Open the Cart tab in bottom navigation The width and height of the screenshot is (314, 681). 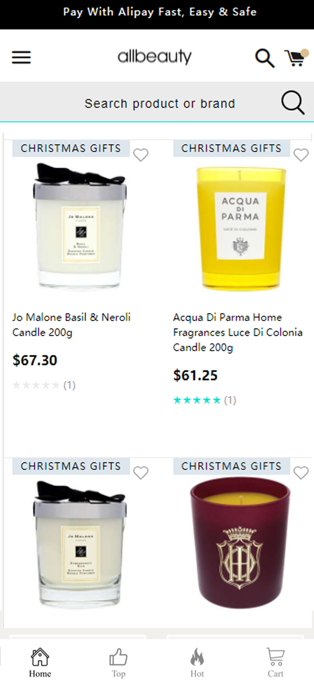tap(275, 663)
